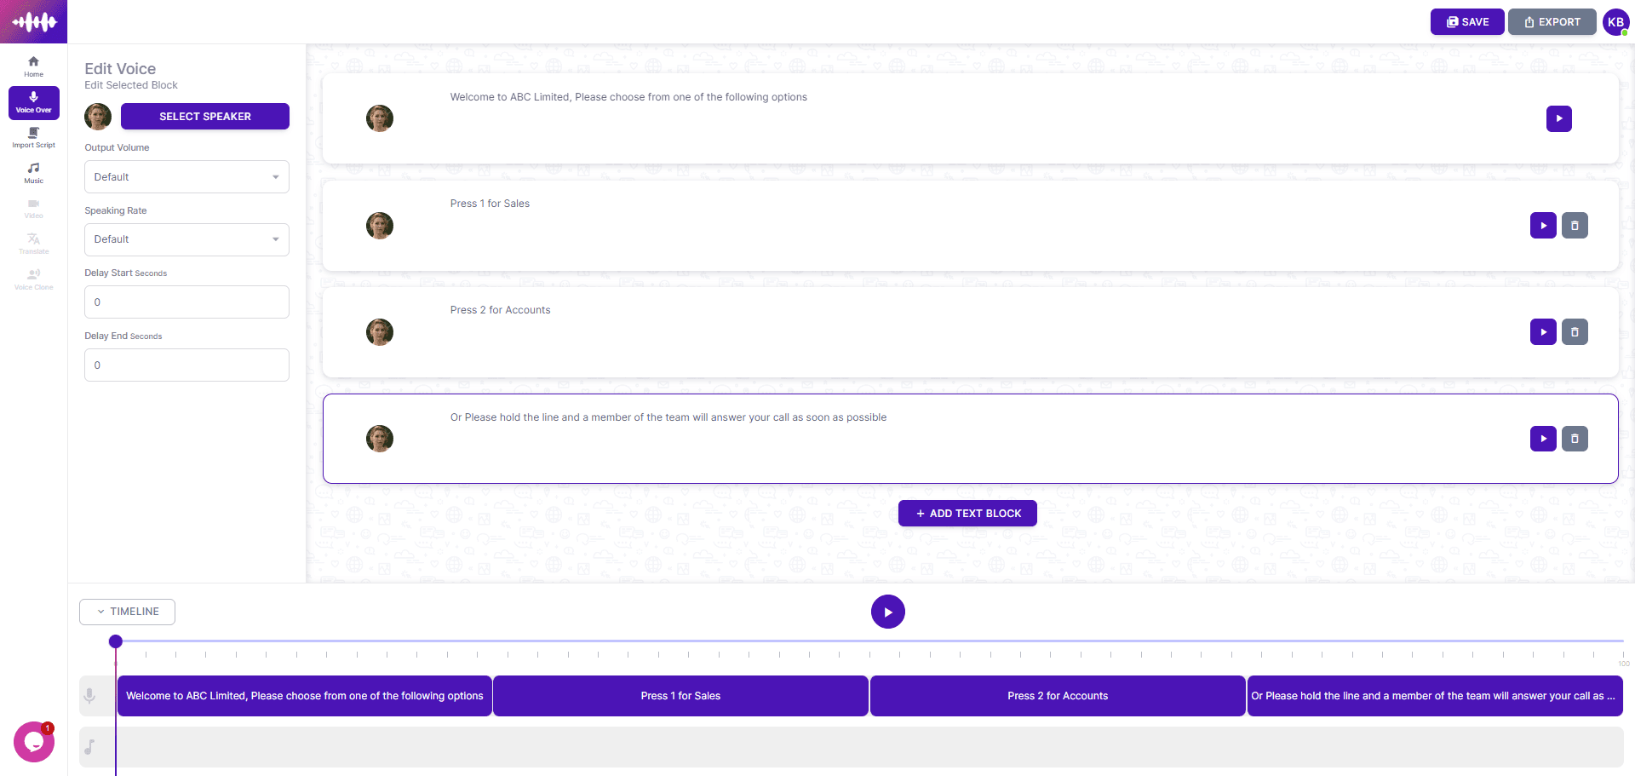Delete the 'Press 1 for Sales' block
The image size is (1635, 776).
pyautogui.click(x=1575, y=226)
